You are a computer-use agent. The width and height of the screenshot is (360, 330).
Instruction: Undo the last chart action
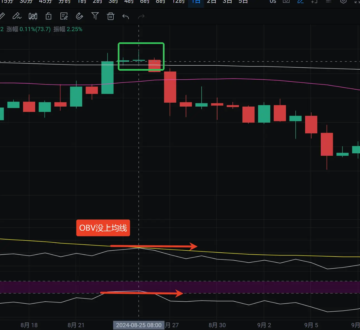point(126,17)
